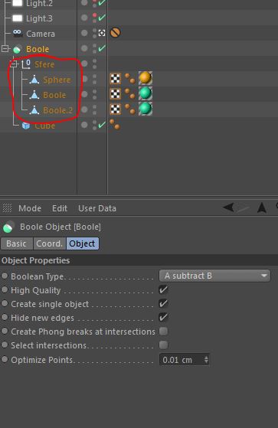Select the Phong tag on Sphere row
The width and height of the screenshot is (278, 428).
pyautogui.click(x=130, y=78)
